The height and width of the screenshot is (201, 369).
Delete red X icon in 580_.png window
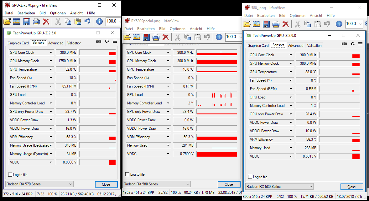click(285, 24)
